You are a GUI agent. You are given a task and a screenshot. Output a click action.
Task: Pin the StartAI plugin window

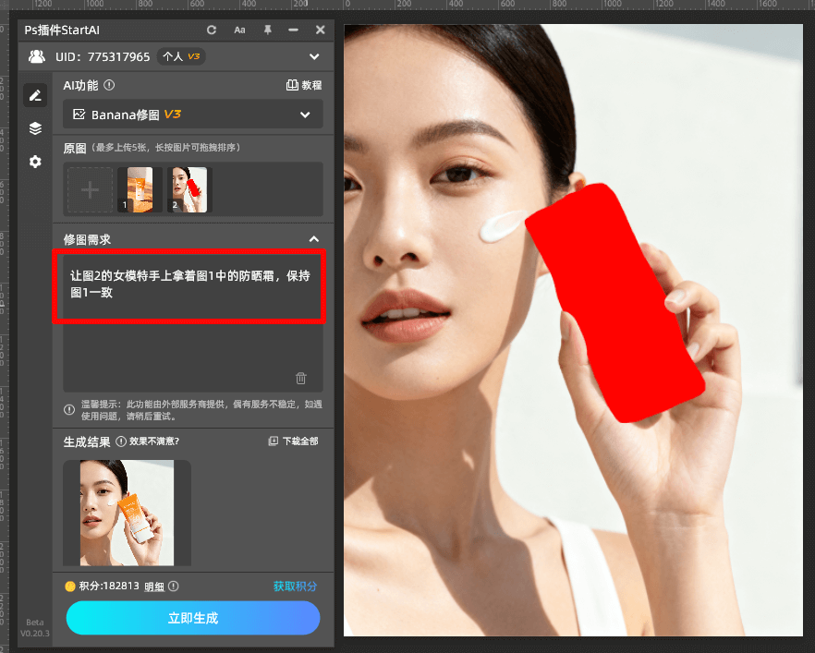tap(267, 30)
